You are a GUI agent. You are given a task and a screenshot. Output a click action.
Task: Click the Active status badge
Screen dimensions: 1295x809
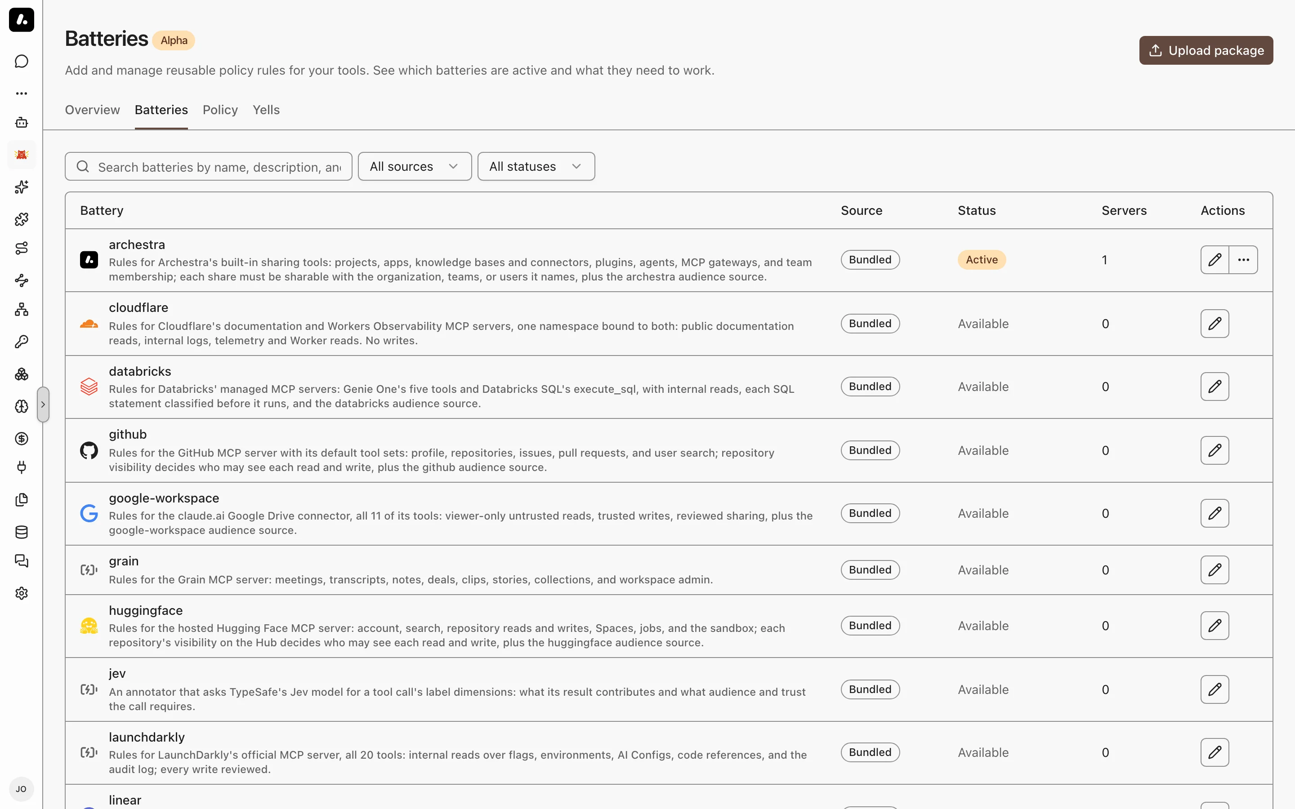982,260
